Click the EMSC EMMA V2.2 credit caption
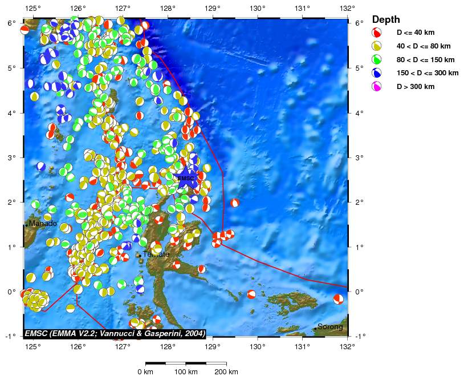 115,333
